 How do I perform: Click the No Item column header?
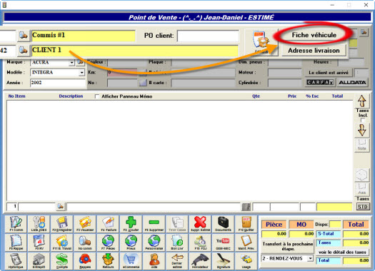[16, 96]
